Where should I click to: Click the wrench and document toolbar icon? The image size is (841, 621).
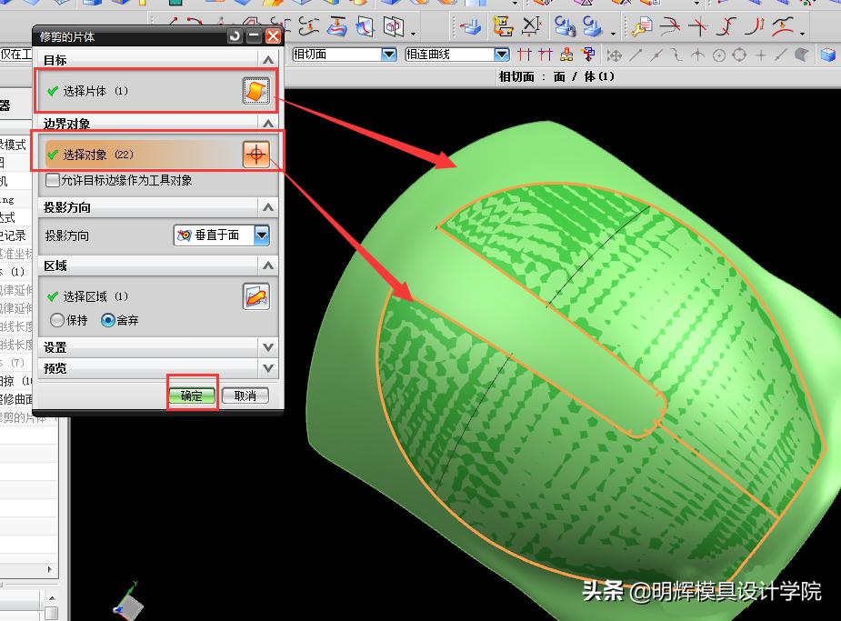pos(642,25)
